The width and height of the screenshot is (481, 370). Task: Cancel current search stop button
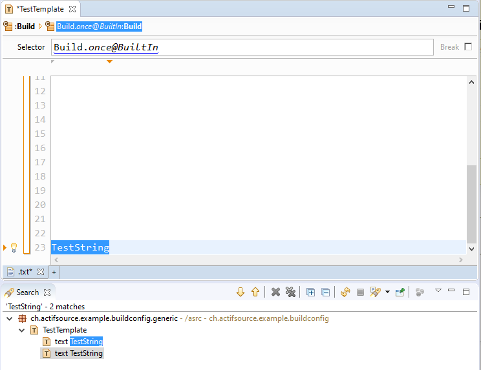pos(361,293)
